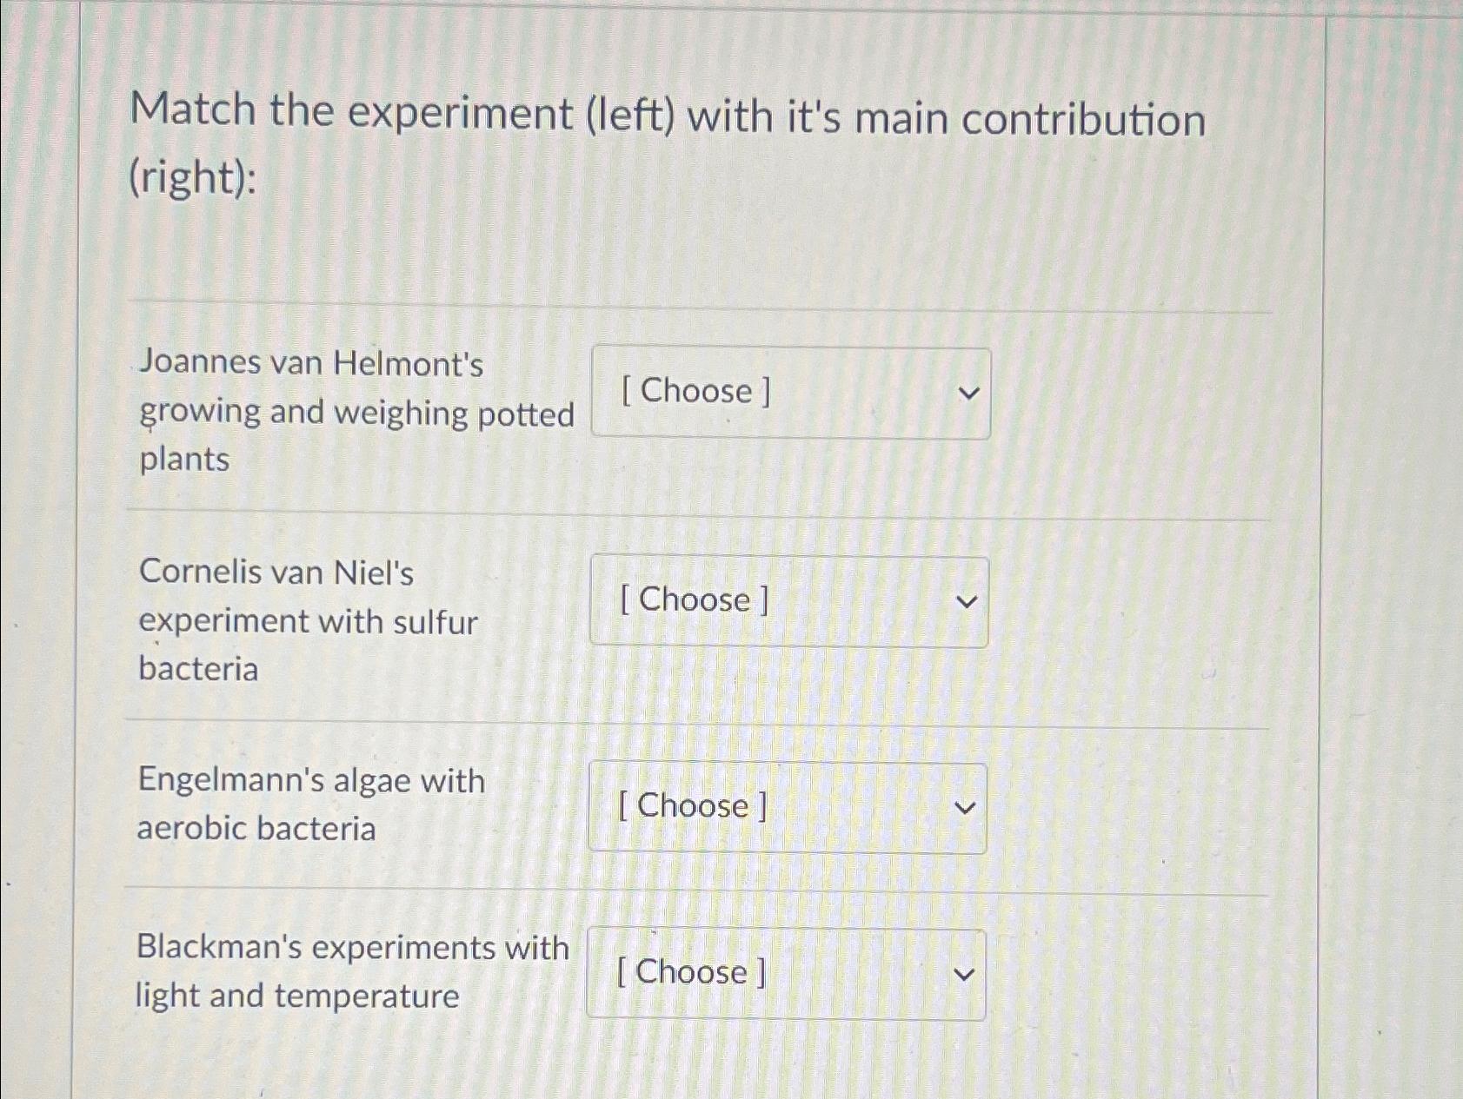The image size is (1463, 1099).
Task: Click the label 'Blackman's experiments with light and temperature'
Action: coord(352,970)
